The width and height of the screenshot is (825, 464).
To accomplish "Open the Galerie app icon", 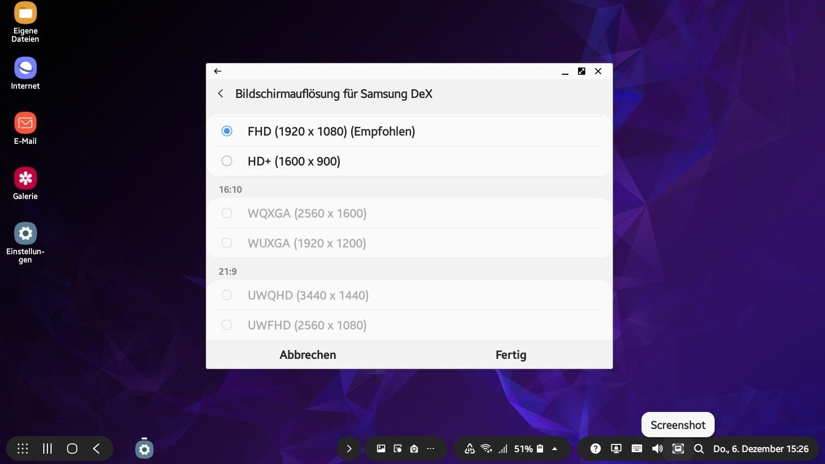I will pos(25,184).
